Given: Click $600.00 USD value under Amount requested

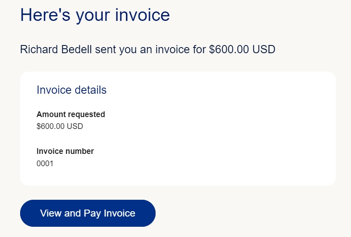Looking at the screenshot, I should click(x=60, y=126).
